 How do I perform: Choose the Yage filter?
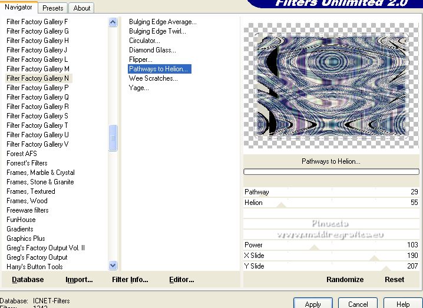click(139, 88)
